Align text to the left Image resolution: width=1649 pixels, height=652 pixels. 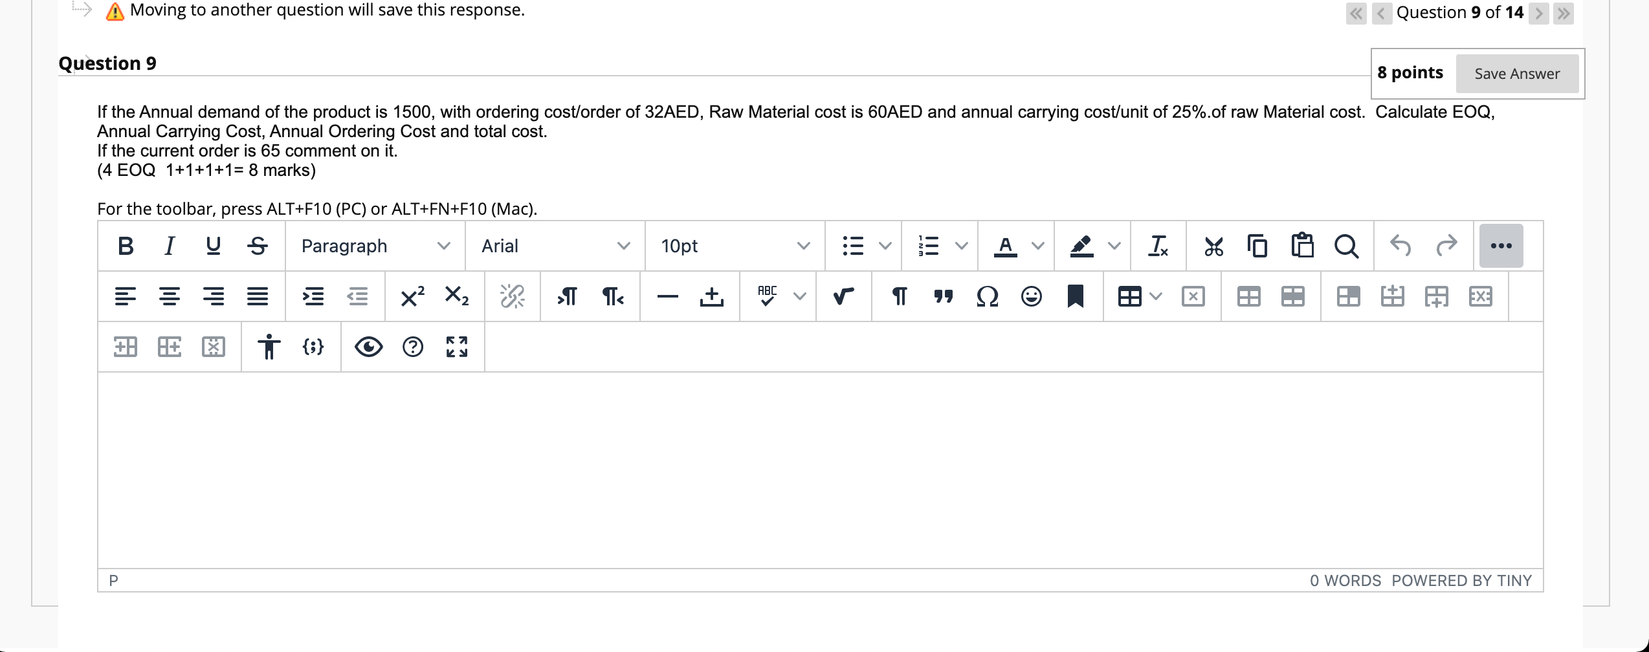click(x=126, y=296)
